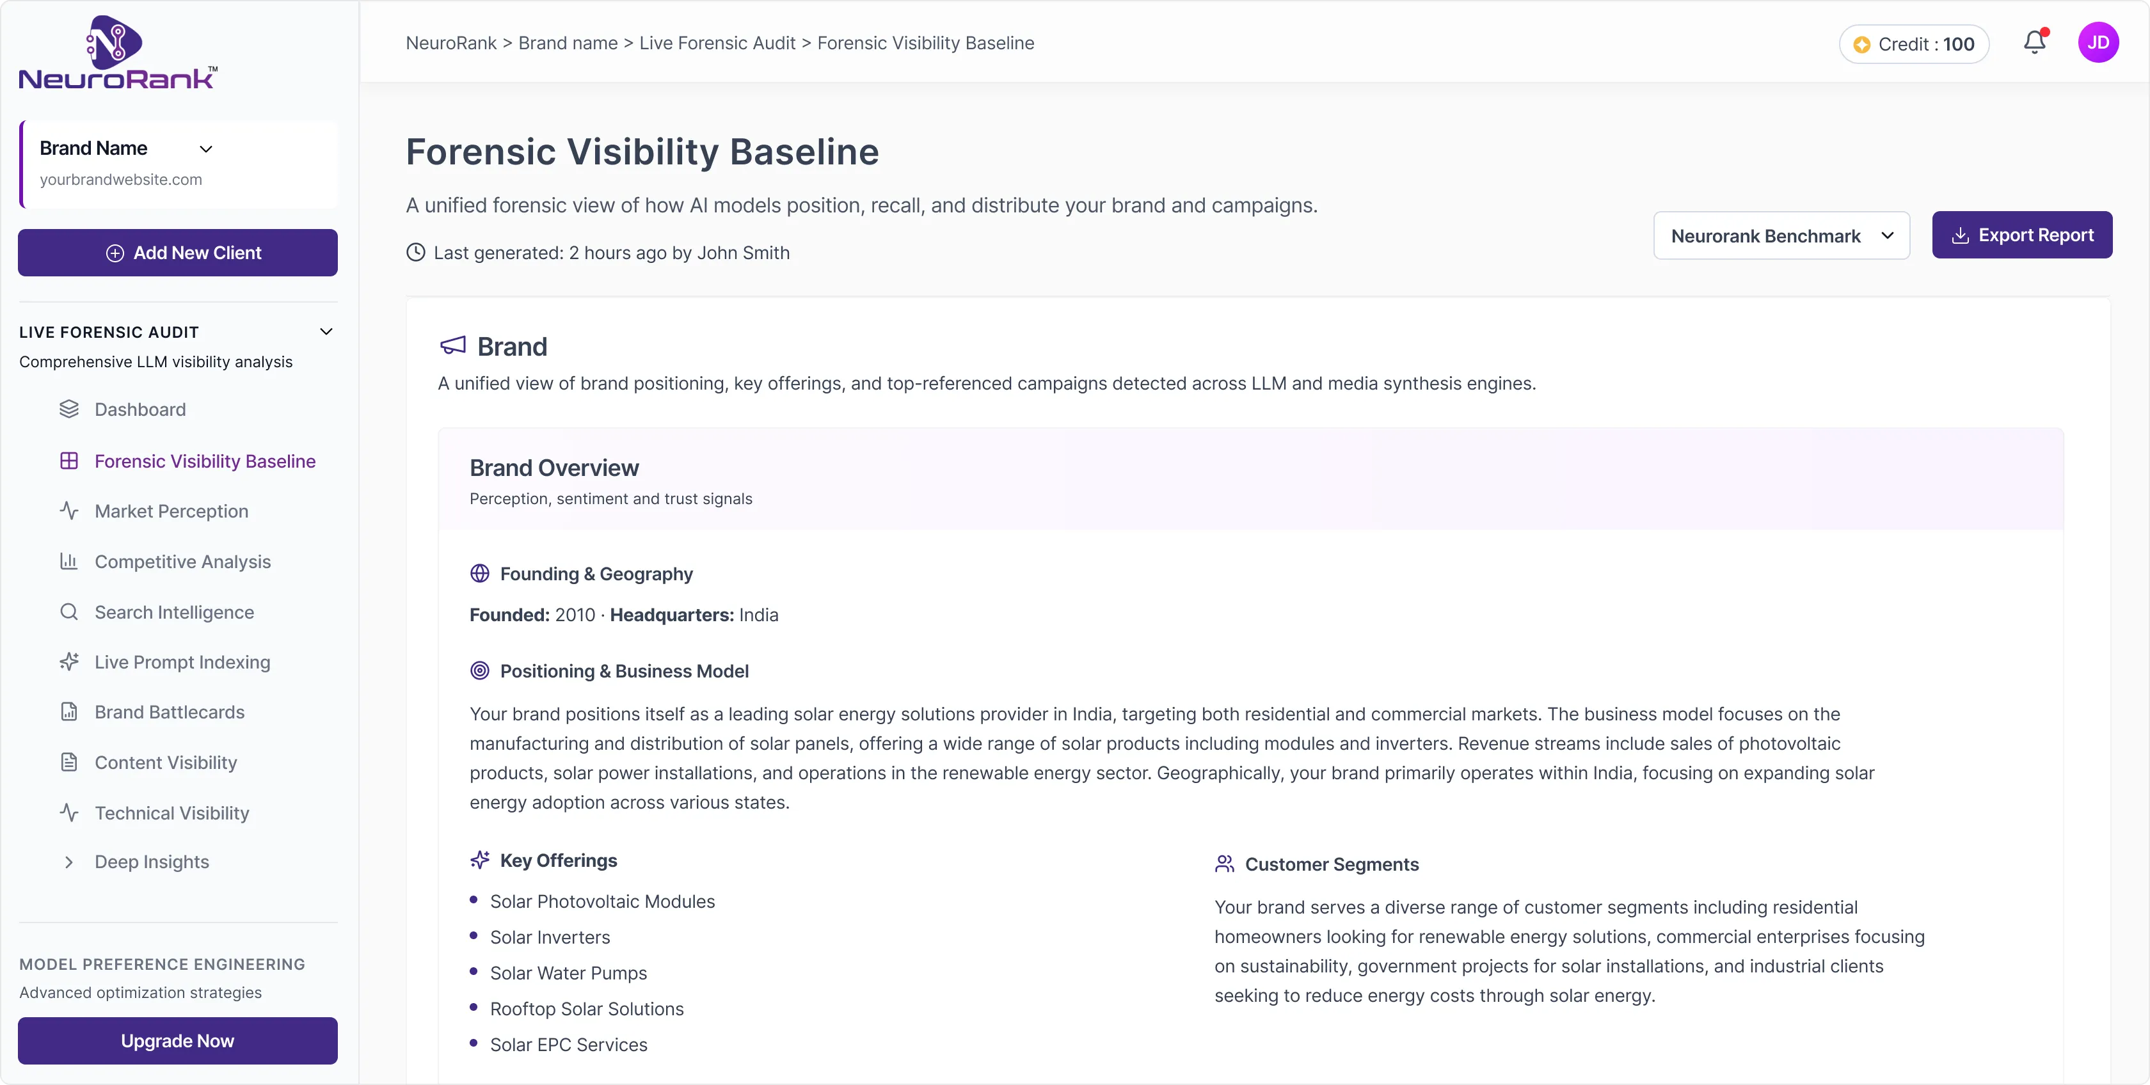Click the Upgrade Now button
This screenshot has width=2150, height=1085.
coord(178,1041)
